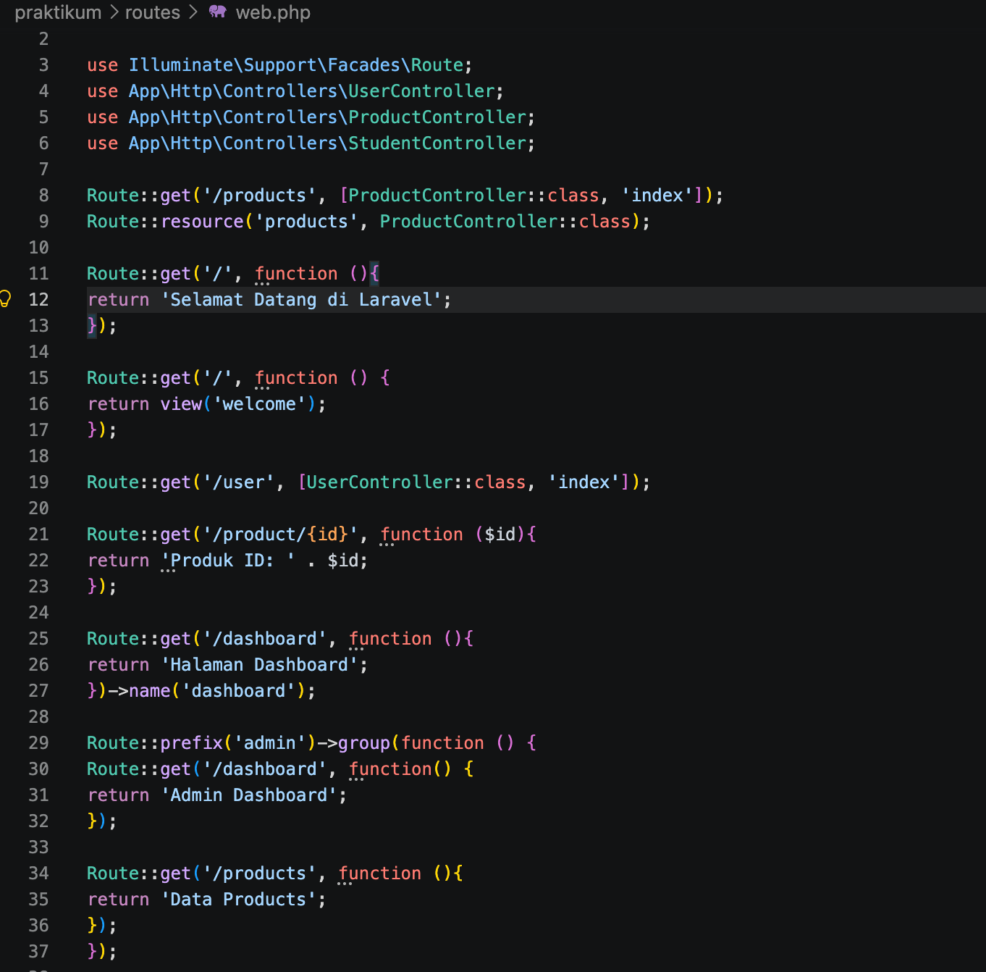Click the prefix('admin') call
Screen dimensions: 986x972
point(238,742)
